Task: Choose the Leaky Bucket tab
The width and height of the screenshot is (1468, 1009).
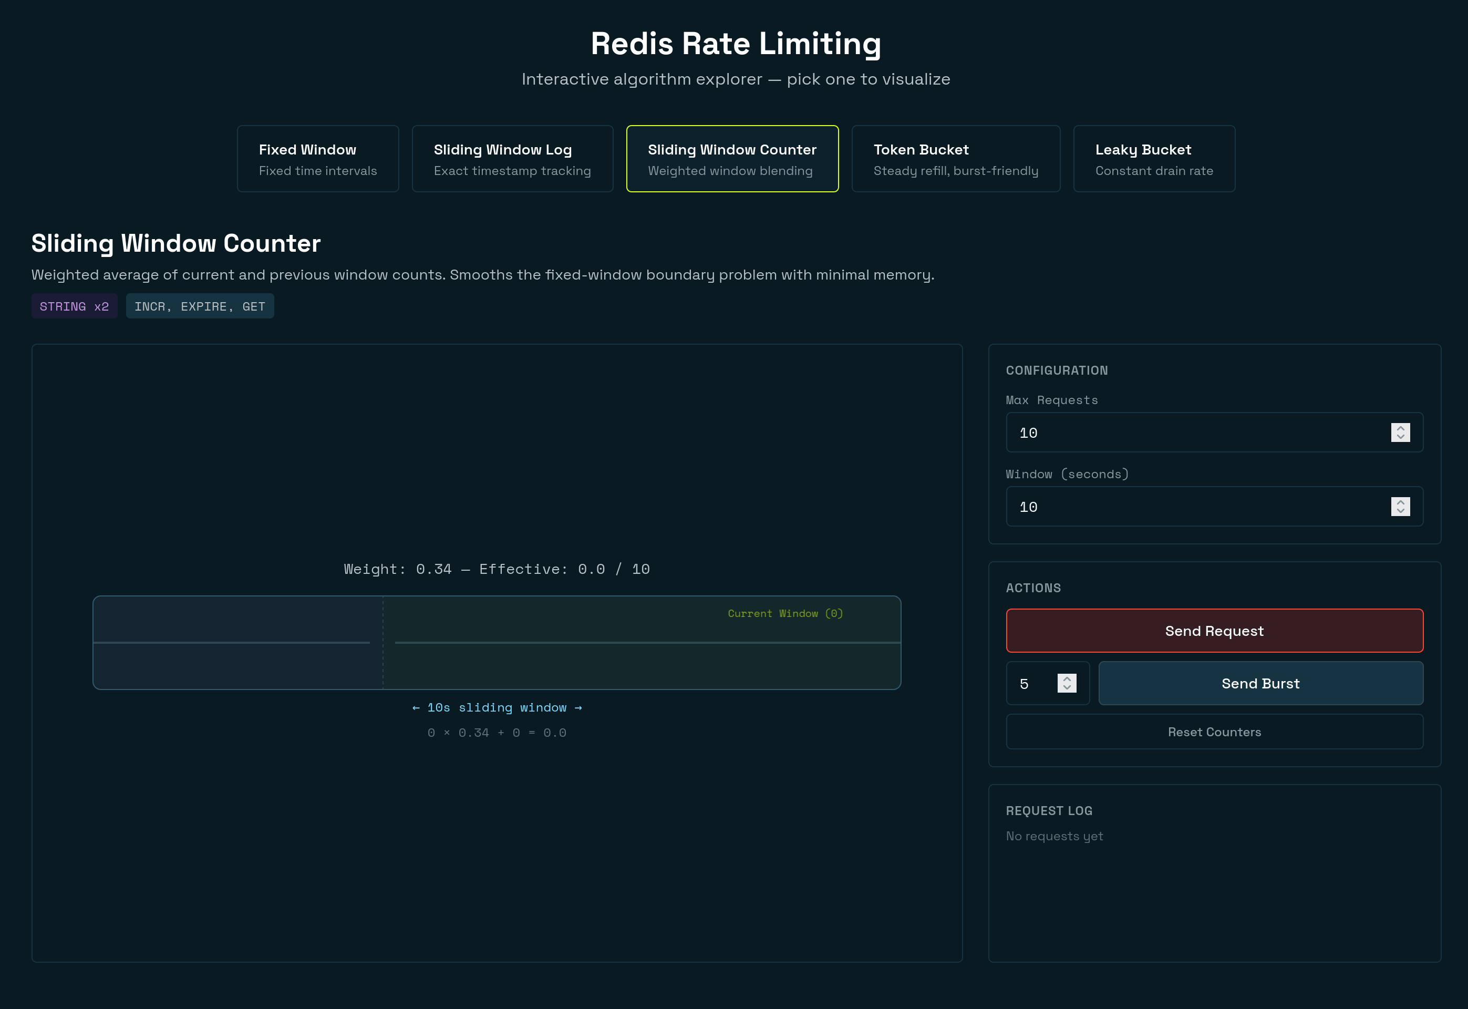Action: (x=1153, y=159)
